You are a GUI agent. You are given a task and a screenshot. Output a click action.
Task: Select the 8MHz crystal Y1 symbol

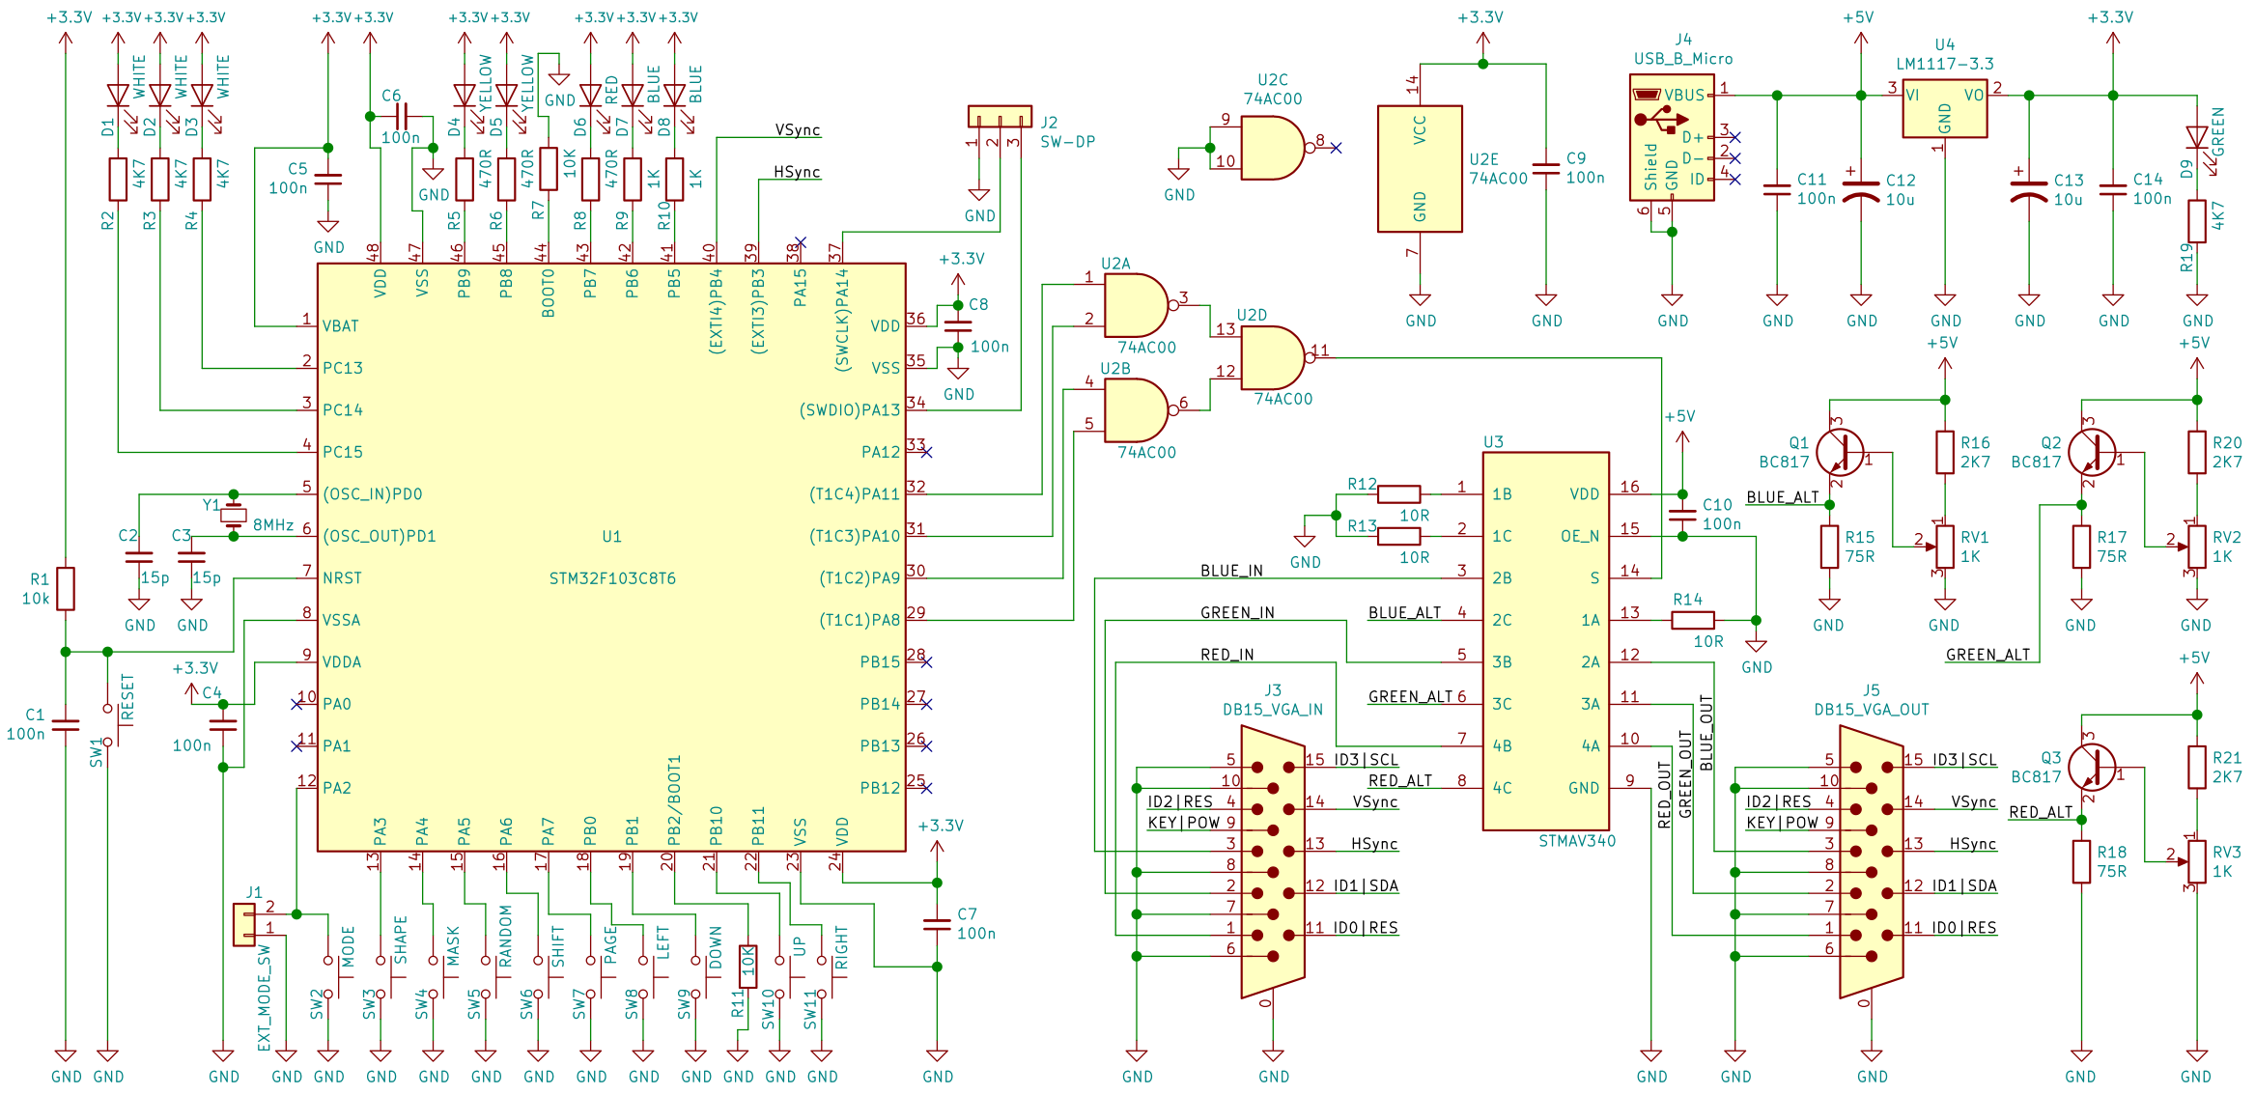coord(232,517)
